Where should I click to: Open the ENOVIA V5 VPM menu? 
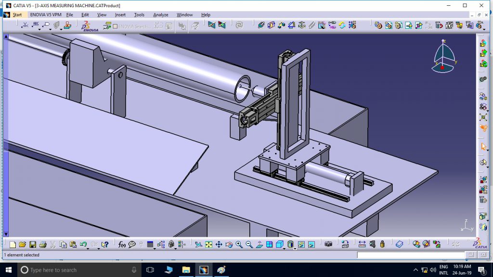[46, 15]
